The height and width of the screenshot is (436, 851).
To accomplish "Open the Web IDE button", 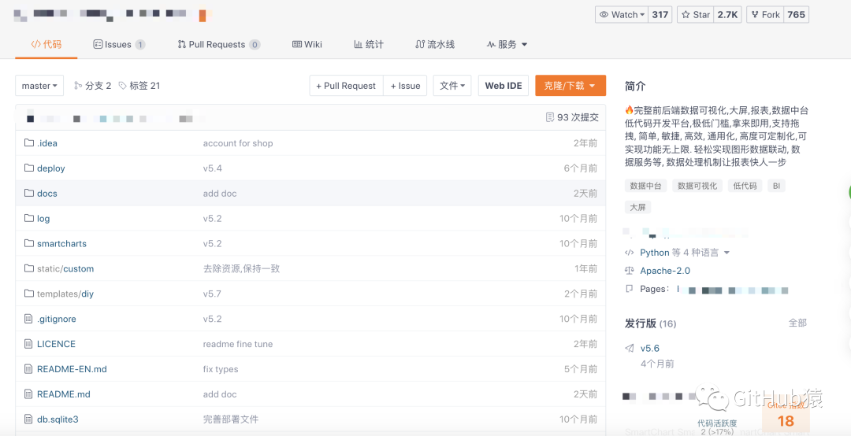I will pos(503,86).
